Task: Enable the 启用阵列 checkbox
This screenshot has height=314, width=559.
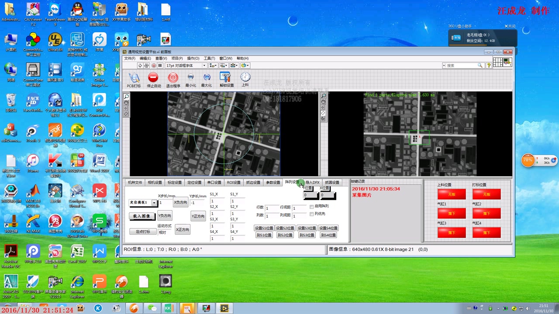Action: (311, 206)
